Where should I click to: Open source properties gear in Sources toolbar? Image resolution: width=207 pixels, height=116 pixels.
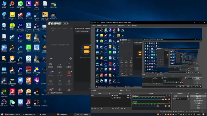pos(119,108)
